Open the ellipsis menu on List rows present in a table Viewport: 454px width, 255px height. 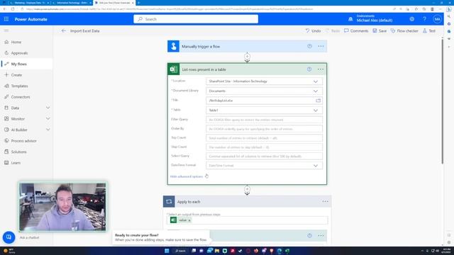pyautogui.click(x=321, y=69)
